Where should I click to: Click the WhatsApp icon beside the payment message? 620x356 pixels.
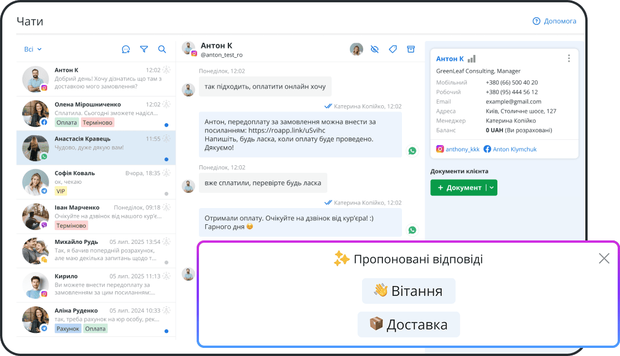412,150
